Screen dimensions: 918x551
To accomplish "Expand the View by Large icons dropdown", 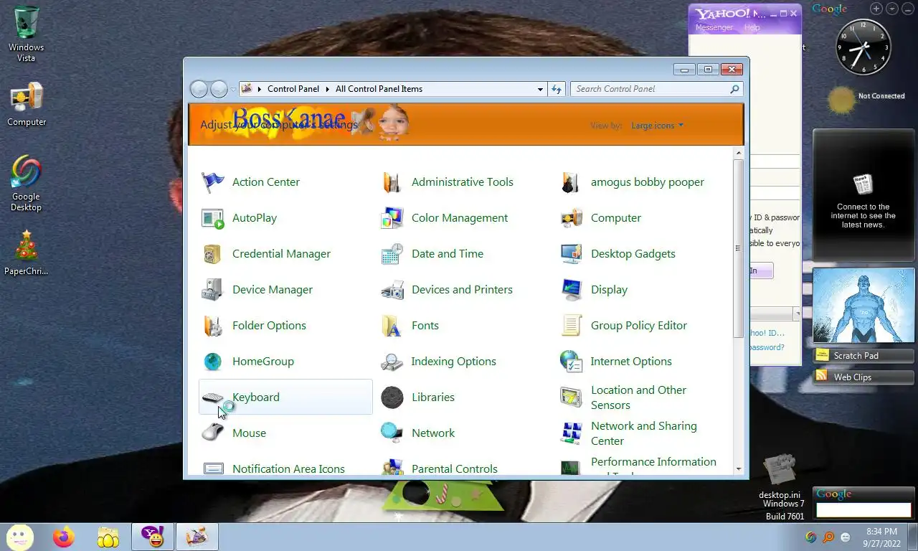I will click(657, 126).
